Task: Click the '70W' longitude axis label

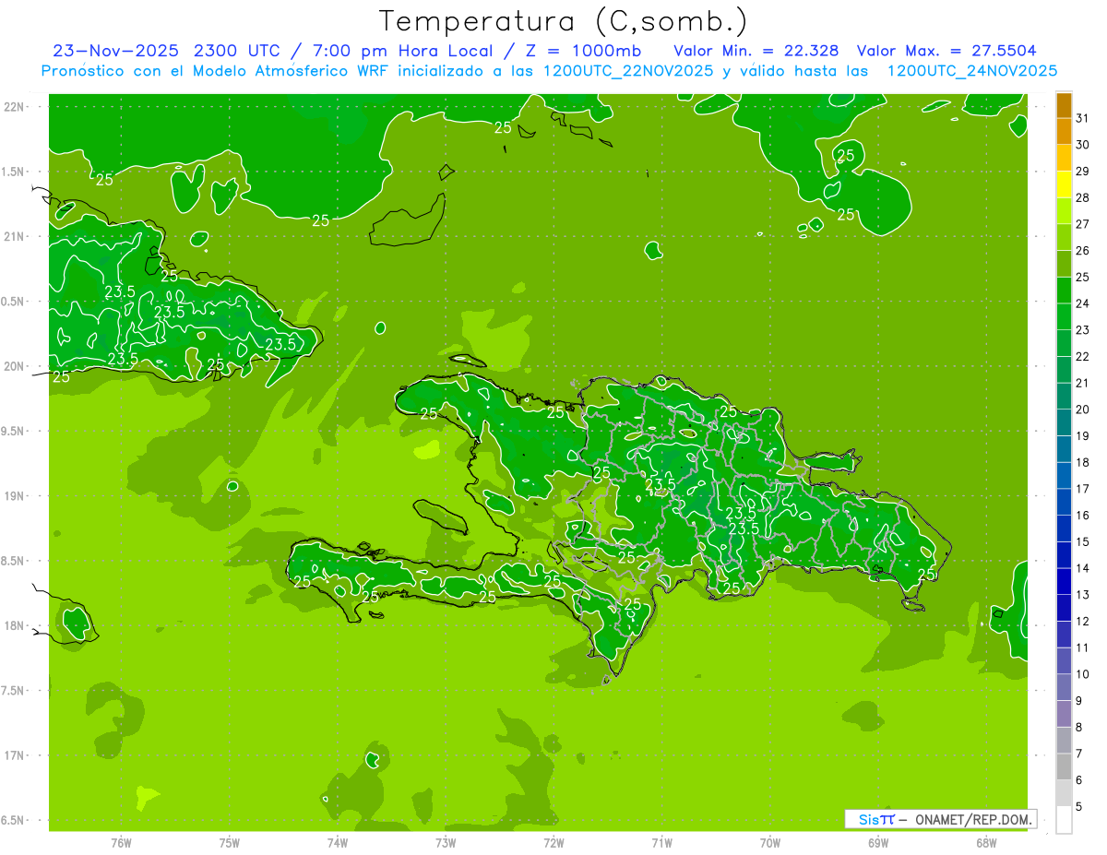Action: point(770,843)
